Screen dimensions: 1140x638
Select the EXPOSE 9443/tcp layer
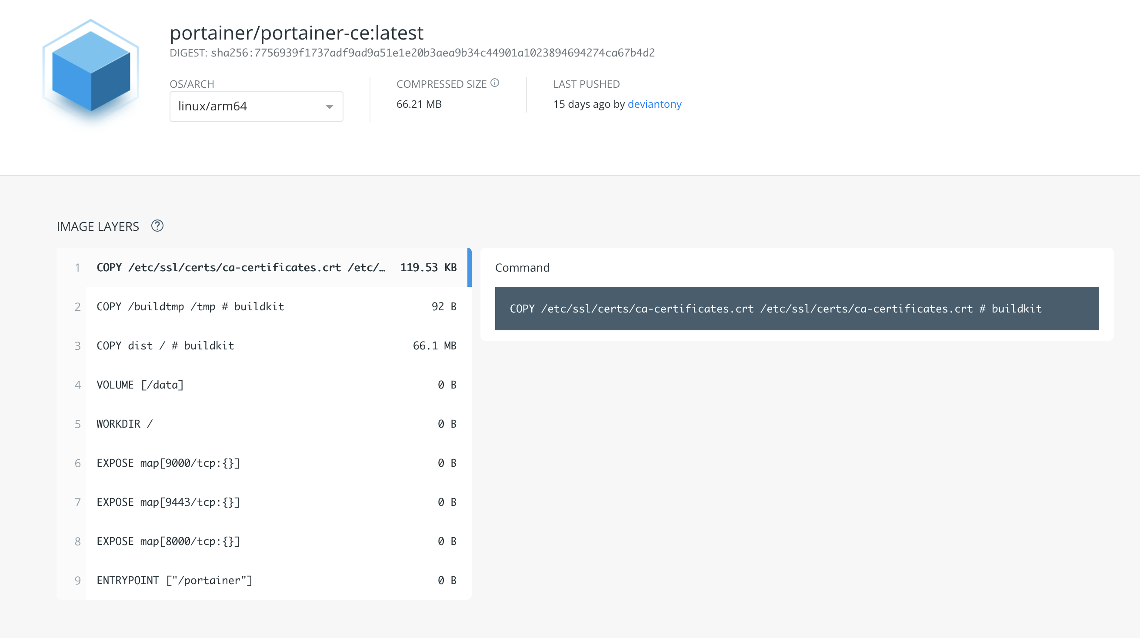[168, 502]
